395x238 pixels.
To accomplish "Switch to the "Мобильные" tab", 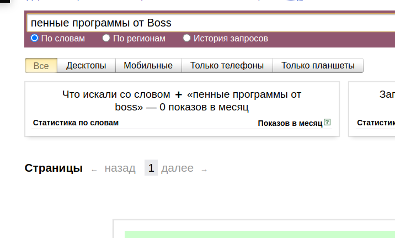I will pyautogui.click(x=148, y=66).
